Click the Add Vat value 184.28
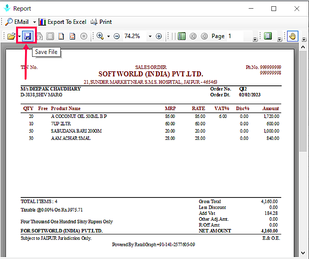This screenshot has height=259, width=309. (271, 213)
